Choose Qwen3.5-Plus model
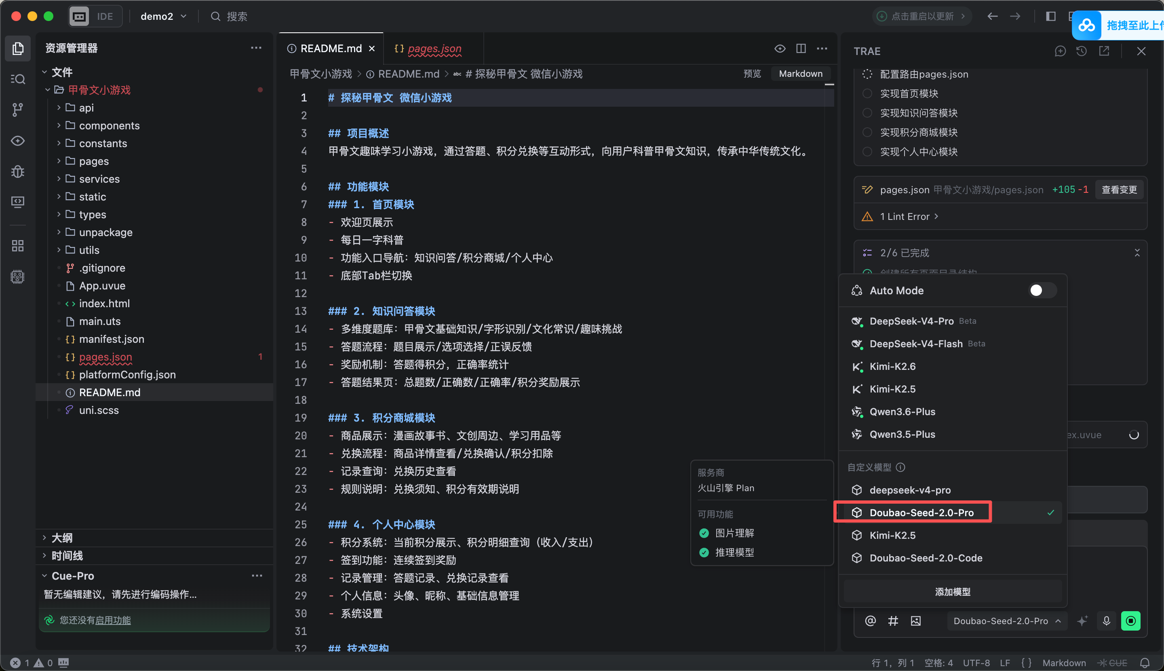The image size is (1164, 671). coord(953,434)
